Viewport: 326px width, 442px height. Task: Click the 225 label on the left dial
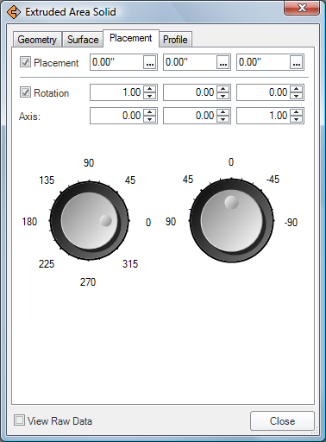click(47, 263)
